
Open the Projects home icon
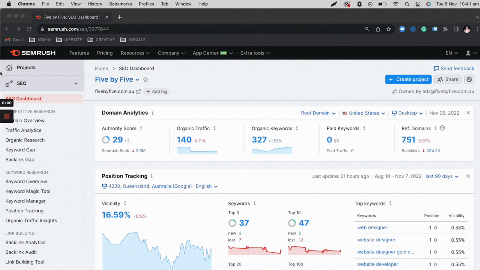[9, 67]
